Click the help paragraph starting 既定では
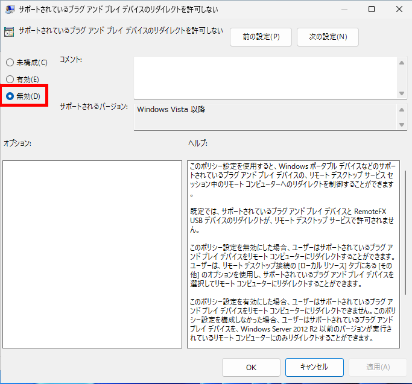The height and width of the screenshot is (384, 412). click(x=292, y=221)
